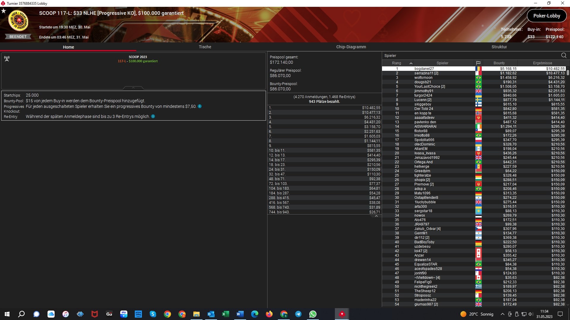Click the player list scrollbar thumb

click(568, 72)
